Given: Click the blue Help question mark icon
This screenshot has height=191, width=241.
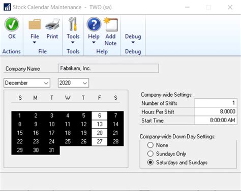Looking at the screenshot, I should [x=94, y=24].
